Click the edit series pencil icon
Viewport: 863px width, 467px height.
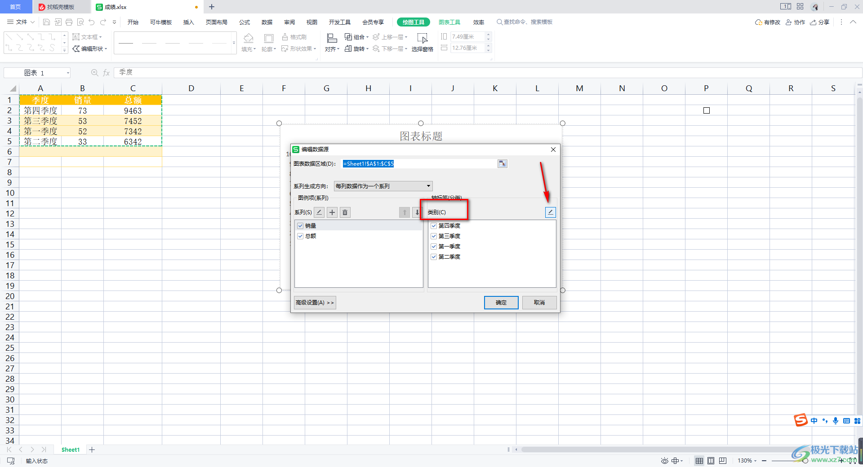point(319,212)
